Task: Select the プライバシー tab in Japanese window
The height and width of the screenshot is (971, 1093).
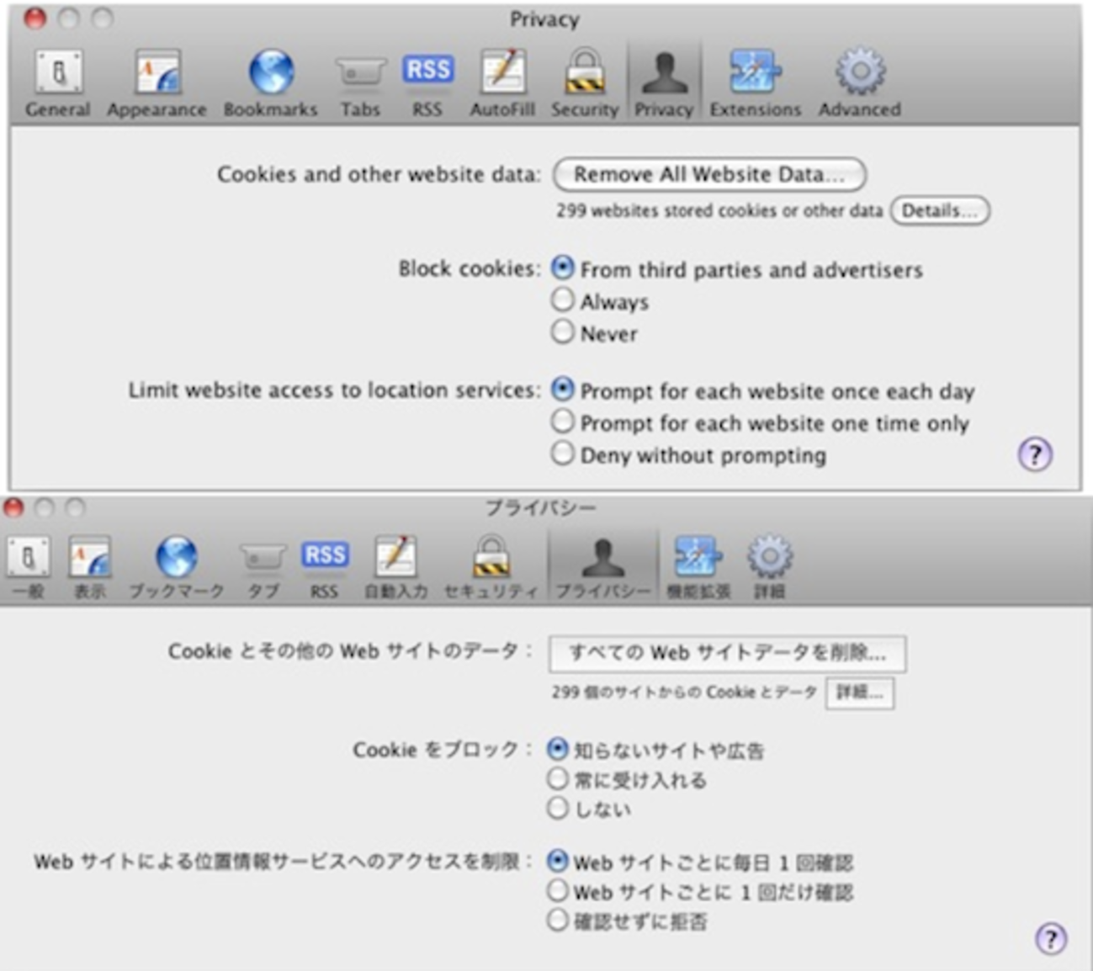Action: (x=602, y=567)
